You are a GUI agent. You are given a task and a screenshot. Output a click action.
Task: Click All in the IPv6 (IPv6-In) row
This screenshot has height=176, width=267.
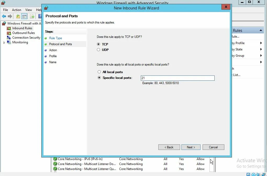(165, 159)
